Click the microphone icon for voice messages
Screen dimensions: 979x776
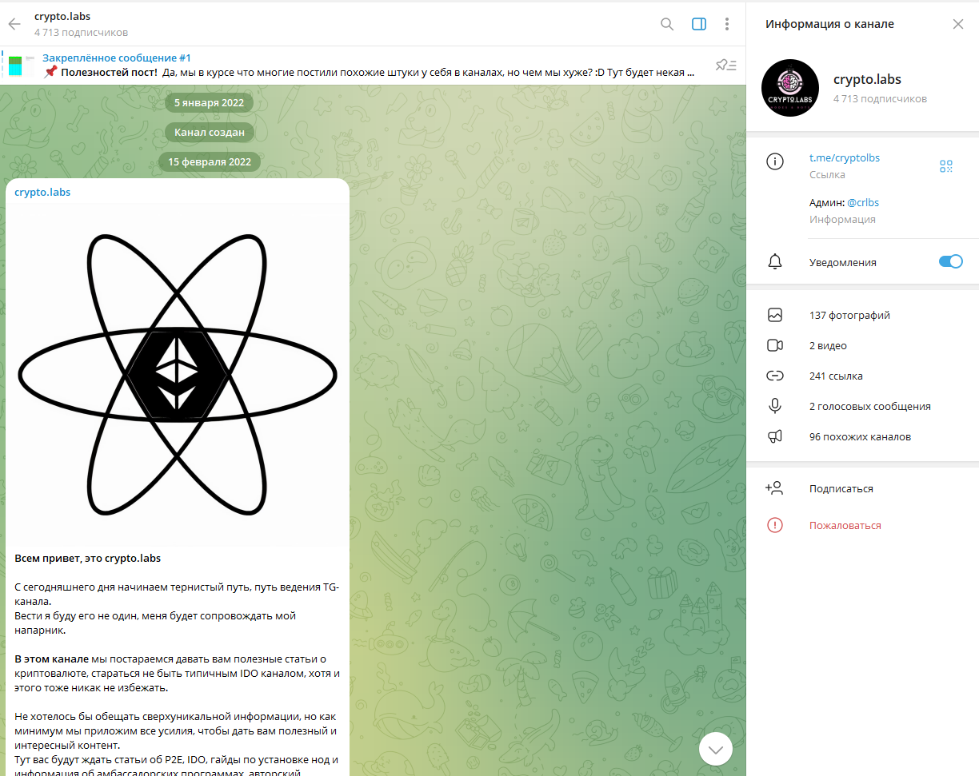pyautogui.click(x=774, y=407)
